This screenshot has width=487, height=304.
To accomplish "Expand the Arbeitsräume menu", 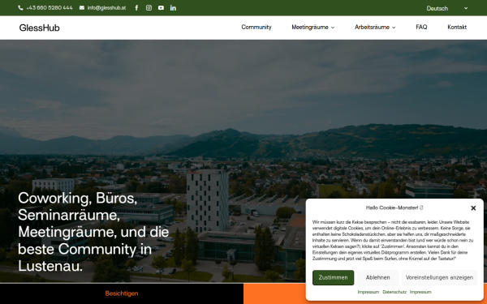I will click(375, 28).
